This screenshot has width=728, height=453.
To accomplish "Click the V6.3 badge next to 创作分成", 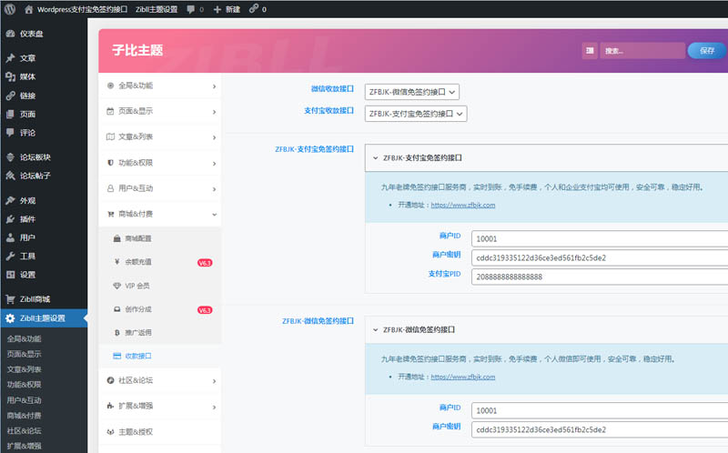I will (205, 310).
